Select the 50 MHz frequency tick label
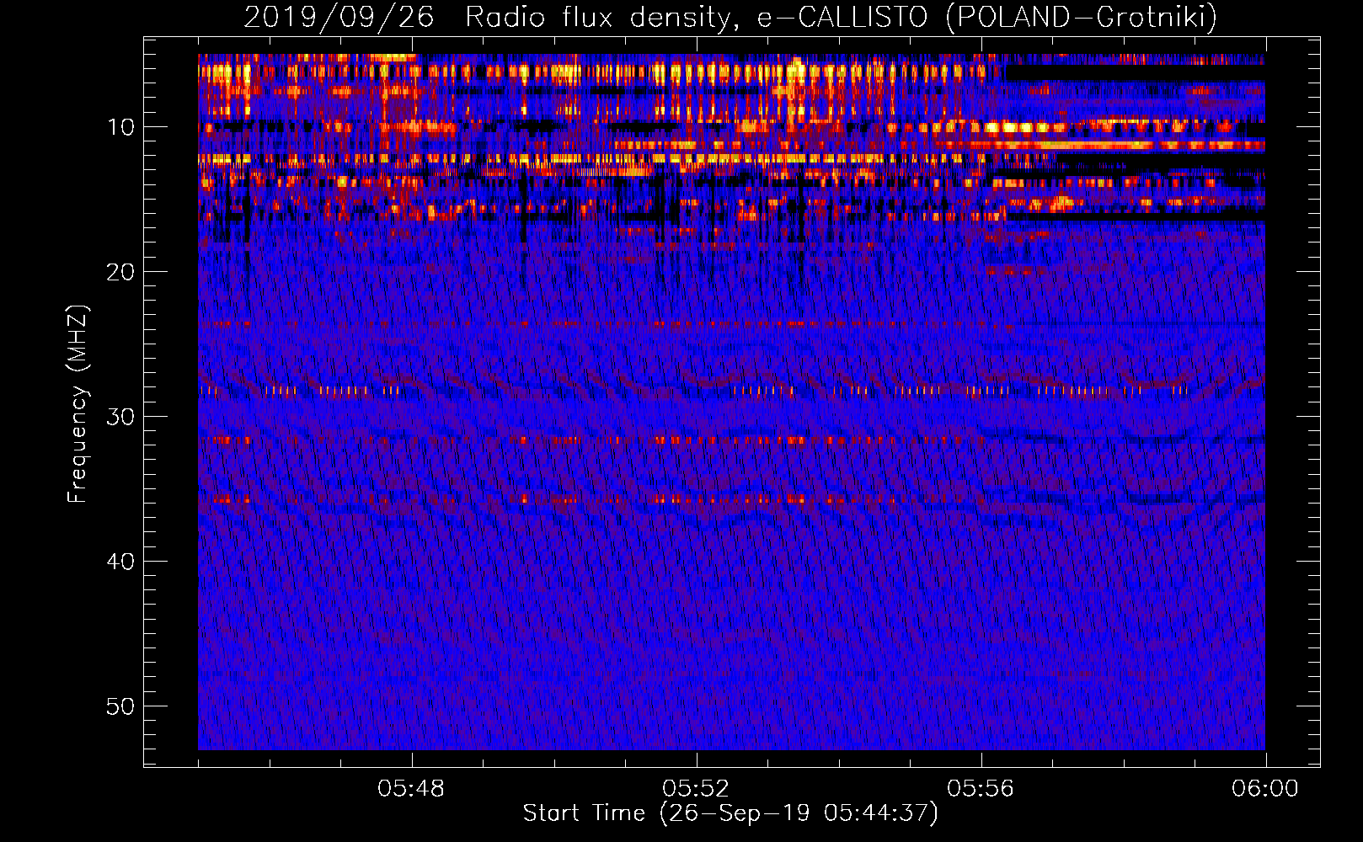 click(121, 706)
